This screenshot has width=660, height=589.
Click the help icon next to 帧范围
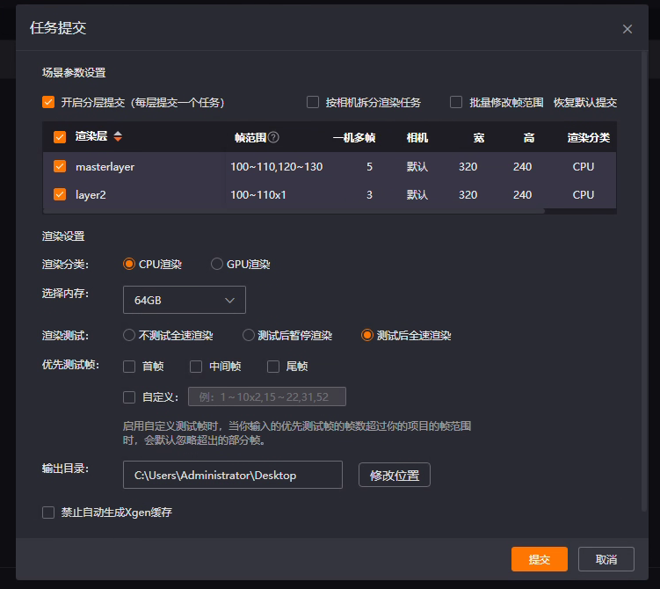tap(273, 137)
